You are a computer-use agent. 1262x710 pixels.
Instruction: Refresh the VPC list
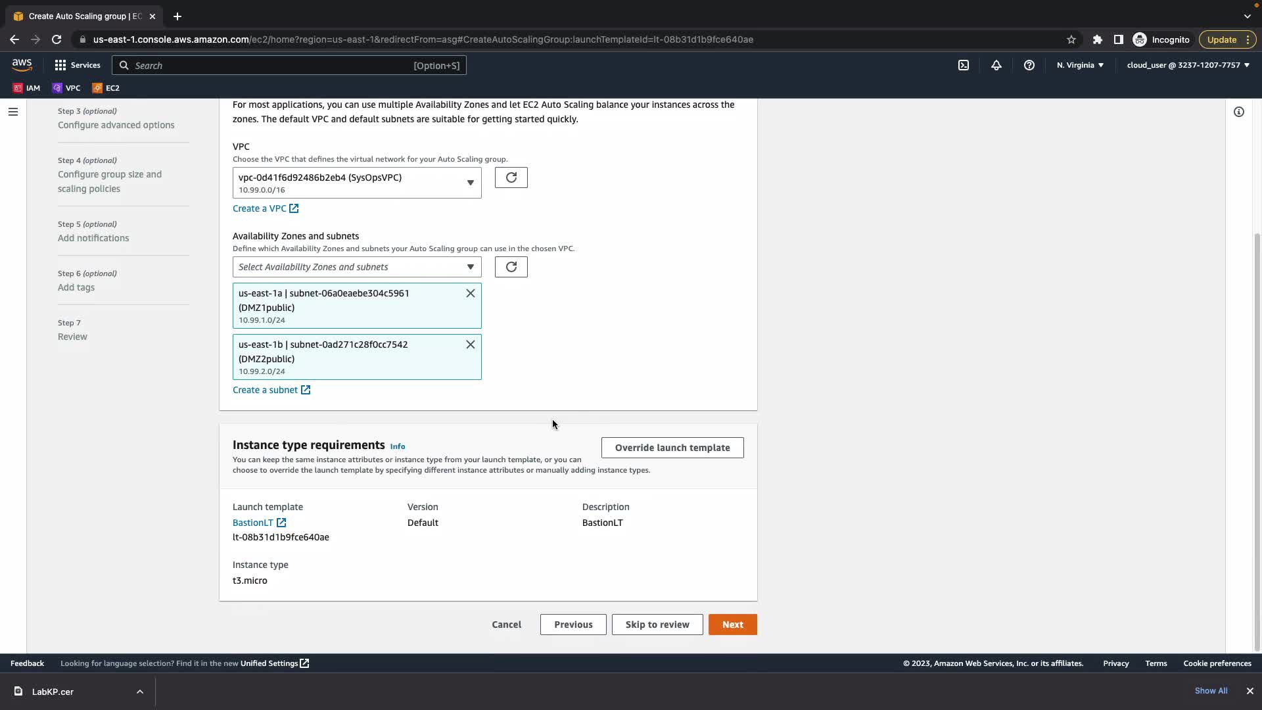(511, 177)
